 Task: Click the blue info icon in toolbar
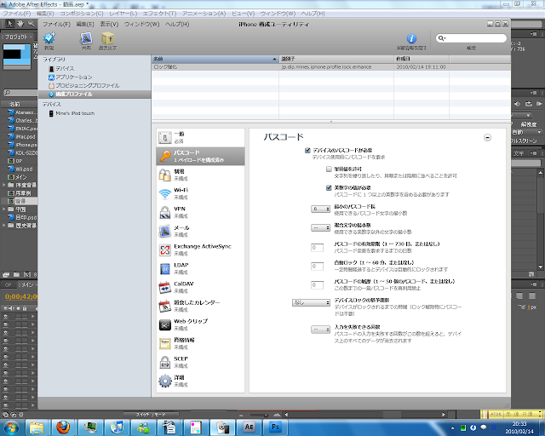tap(411, 38)
